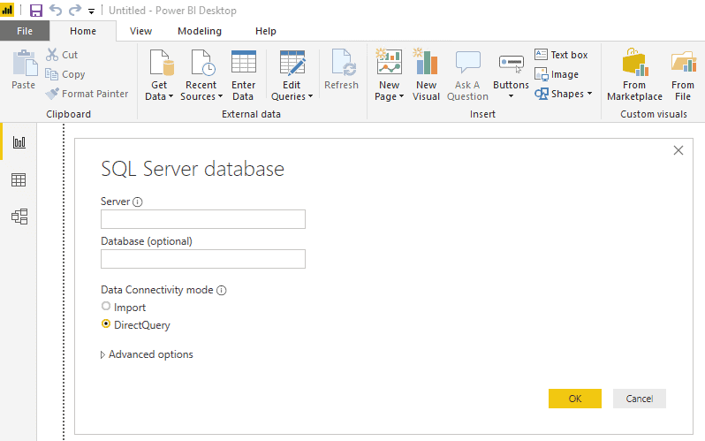Open the File menu
This screenshot has height=441, width=705.
pos(25,31)
